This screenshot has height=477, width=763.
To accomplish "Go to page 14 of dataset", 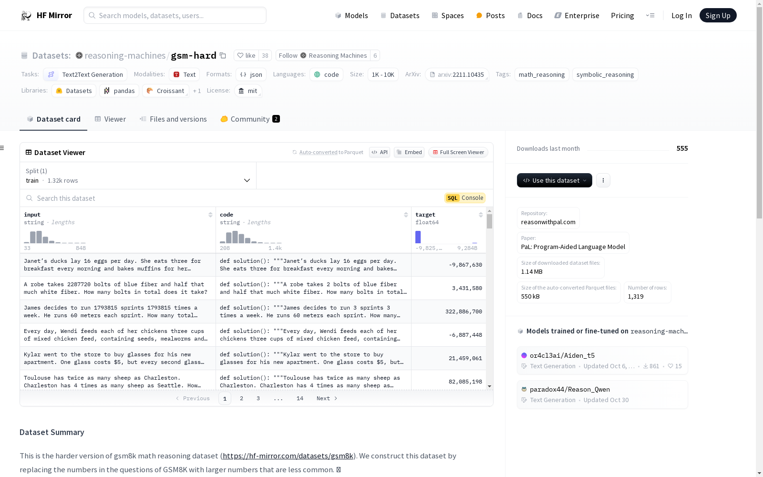I will tap(300, 398).
